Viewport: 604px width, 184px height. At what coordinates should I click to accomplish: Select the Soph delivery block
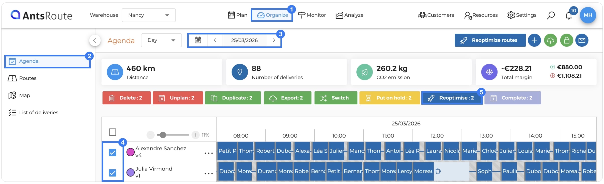[x=484, y=171]
